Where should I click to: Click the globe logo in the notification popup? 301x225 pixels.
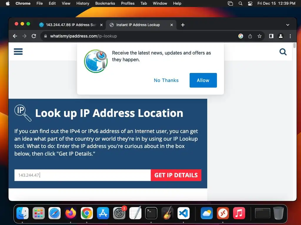(x=96, y=61)
